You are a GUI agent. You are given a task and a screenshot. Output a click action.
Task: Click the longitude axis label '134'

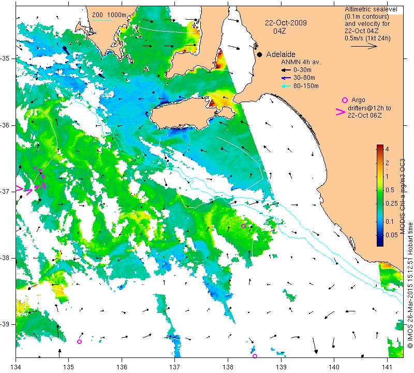coord(16,367)
